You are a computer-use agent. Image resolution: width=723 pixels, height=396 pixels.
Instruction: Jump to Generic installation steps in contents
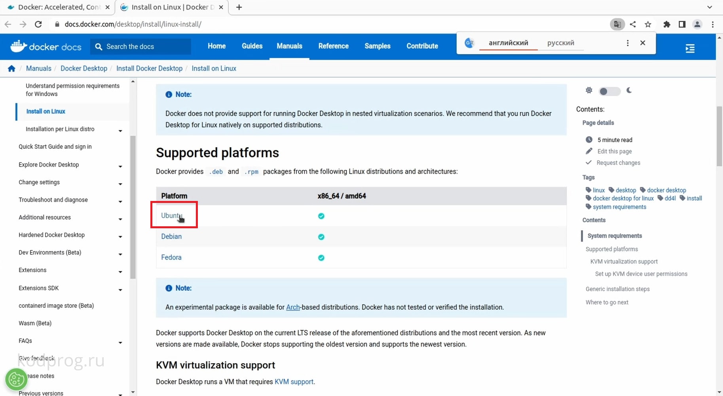coord(617,289)
